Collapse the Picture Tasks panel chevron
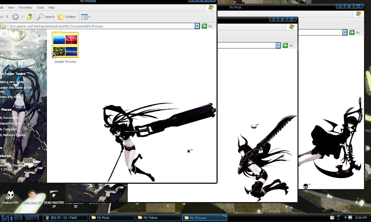 click(x=39, y=36)
